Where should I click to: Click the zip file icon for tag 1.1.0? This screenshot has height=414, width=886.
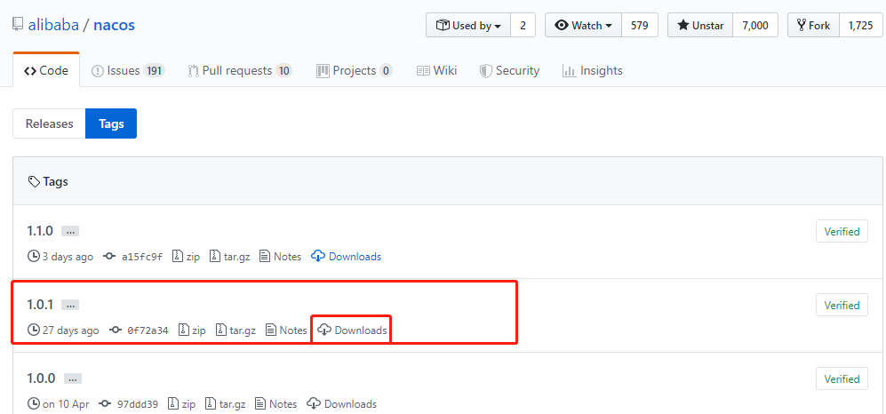point(178,257)
